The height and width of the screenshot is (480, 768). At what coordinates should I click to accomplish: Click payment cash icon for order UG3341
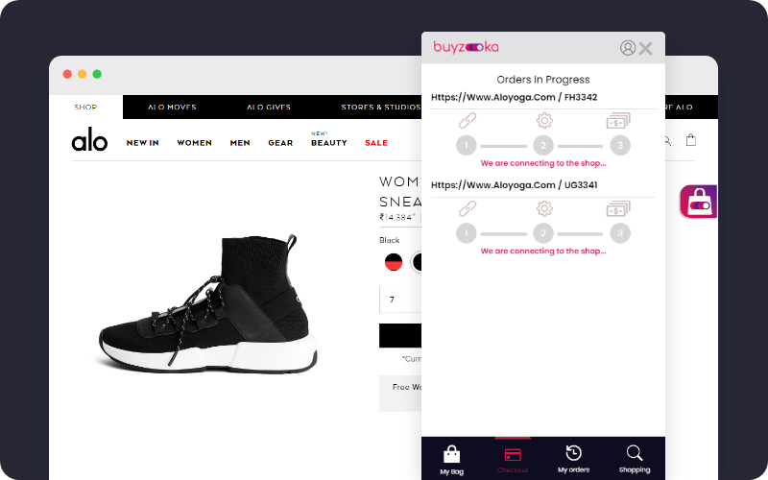[618, 208]
